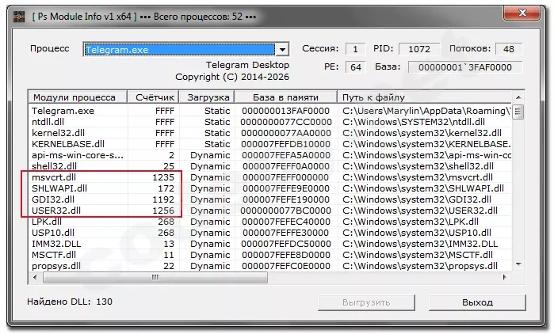This screenshot has width=554, height=334.
Task: Select the Telegram.exe module row
Action: tap(270, 111)
